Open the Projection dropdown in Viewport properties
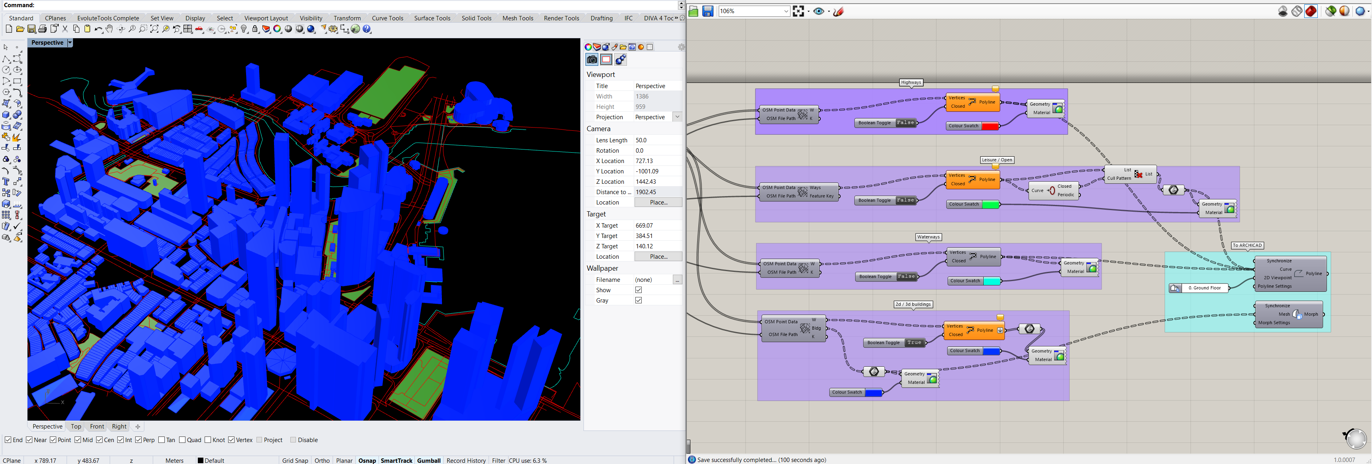Screen dimensions: 1372x464 (678, 117)
